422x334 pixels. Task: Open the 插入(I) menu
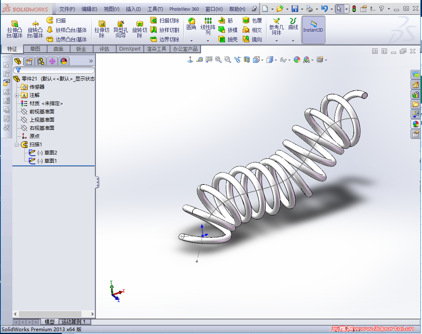(133, 9)
